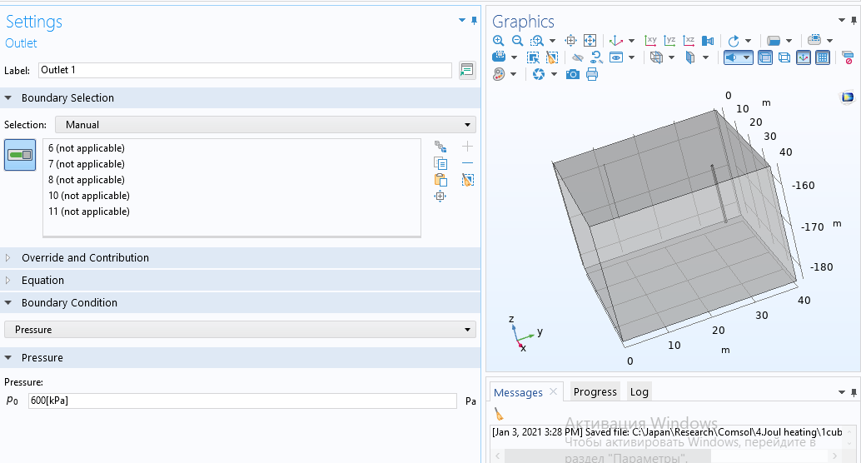The width and height of the screenshot is (861, 463).
Task: Expand the Equation section
Action: (42, 281)
